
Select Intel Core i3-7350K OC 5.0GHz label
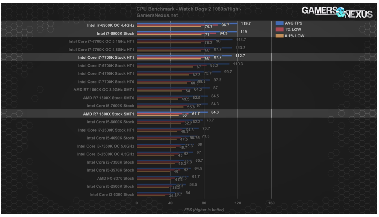pyautogui.click(x=106, y=146)
